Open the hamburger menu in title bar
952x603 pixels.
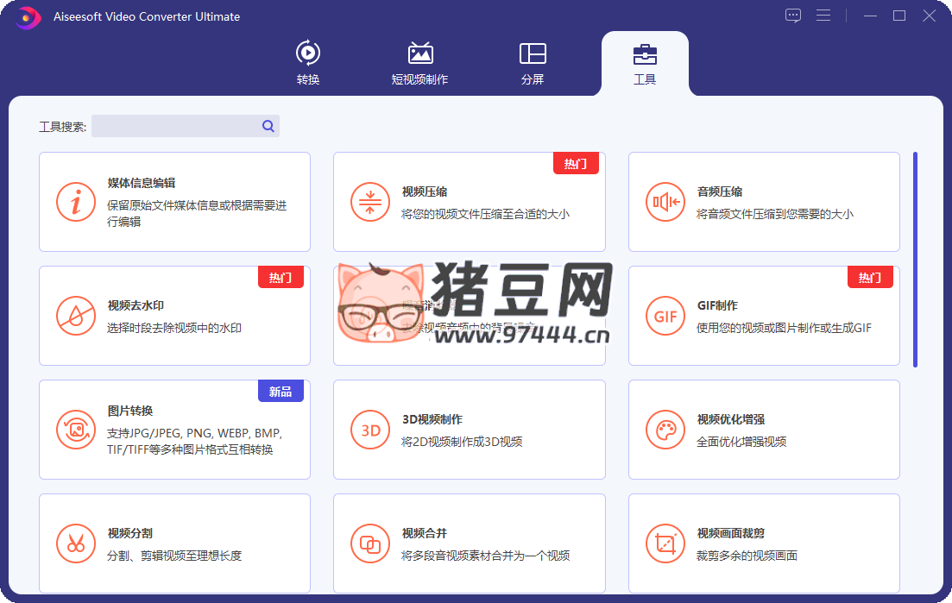(x=823, y=16)
